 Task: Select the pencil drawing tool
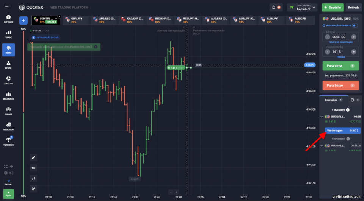(x=33, y=157)
